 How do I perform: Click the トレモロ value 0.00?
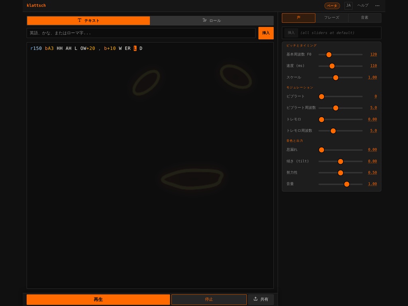coord(373,119)
